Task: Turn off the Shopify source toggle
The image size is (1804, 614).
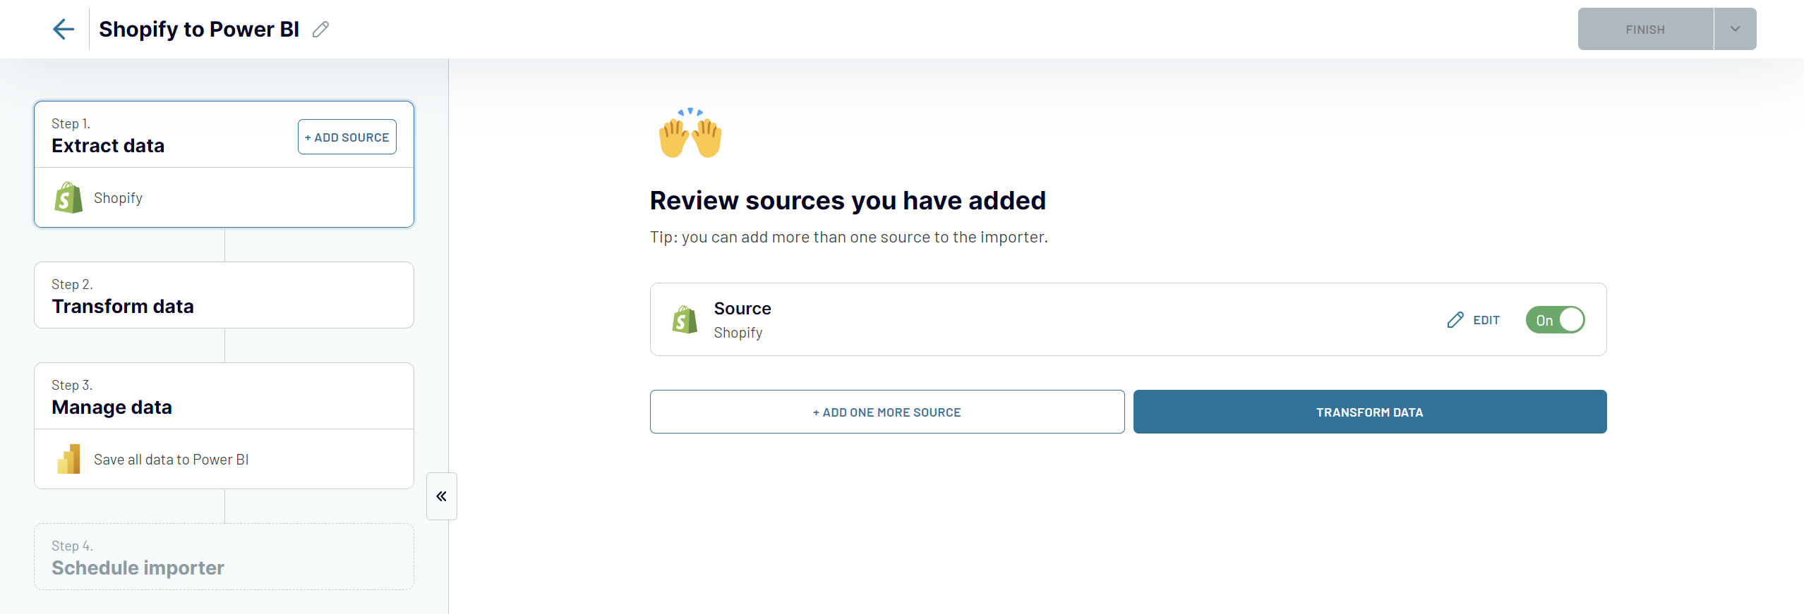Action: (x=1555, y=320)
